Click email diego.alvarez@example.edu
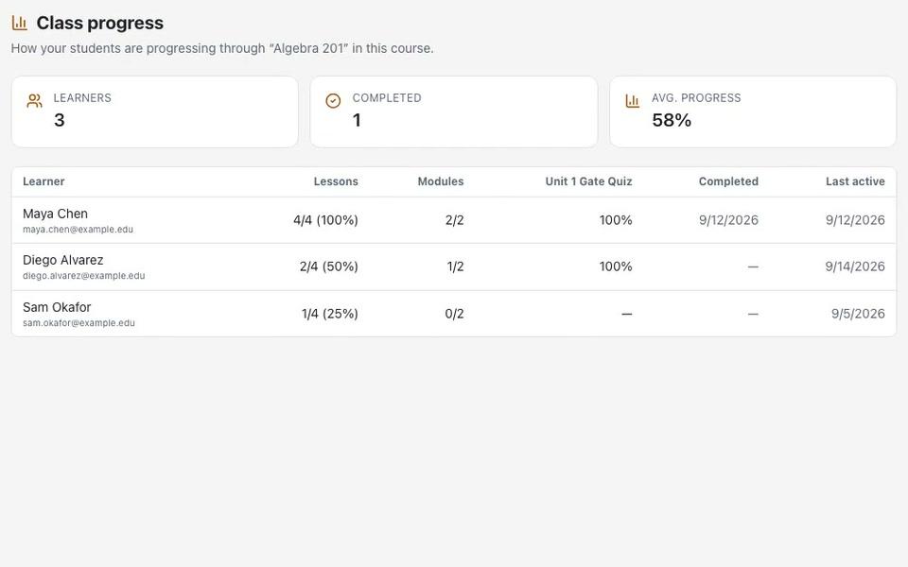Viewport: 908px width, 567px height. (x=84, y=276)
